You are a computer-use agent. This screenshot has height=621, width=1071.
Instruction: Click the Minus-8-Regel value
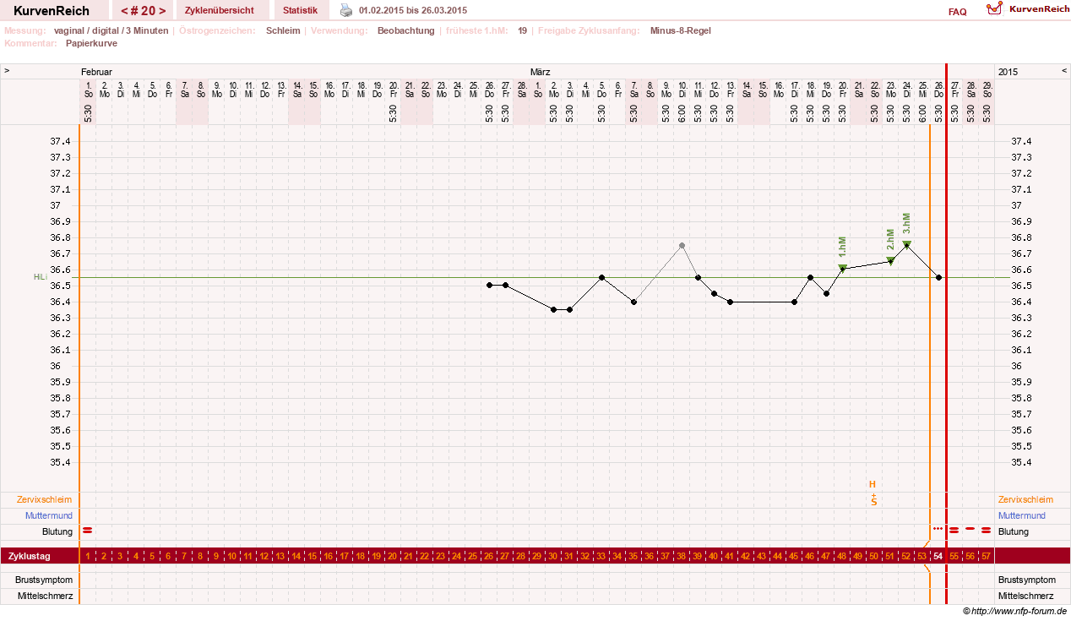point(680,30)
